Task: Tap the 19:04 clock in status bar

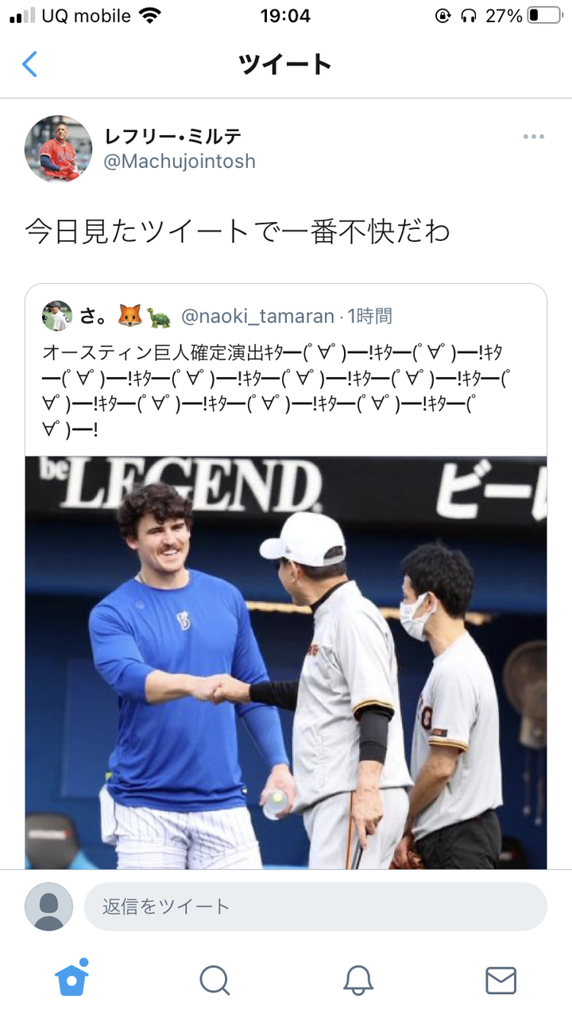Action: (285, 15)
